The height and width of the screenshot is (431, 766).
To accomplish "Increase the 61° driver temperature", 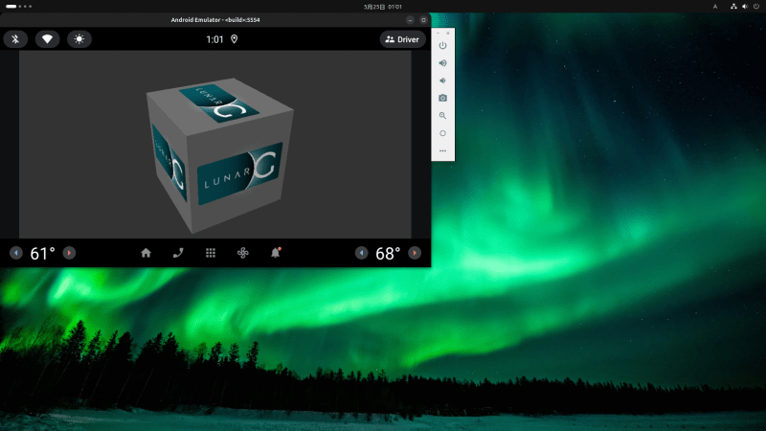I will (x=69, y=253).
